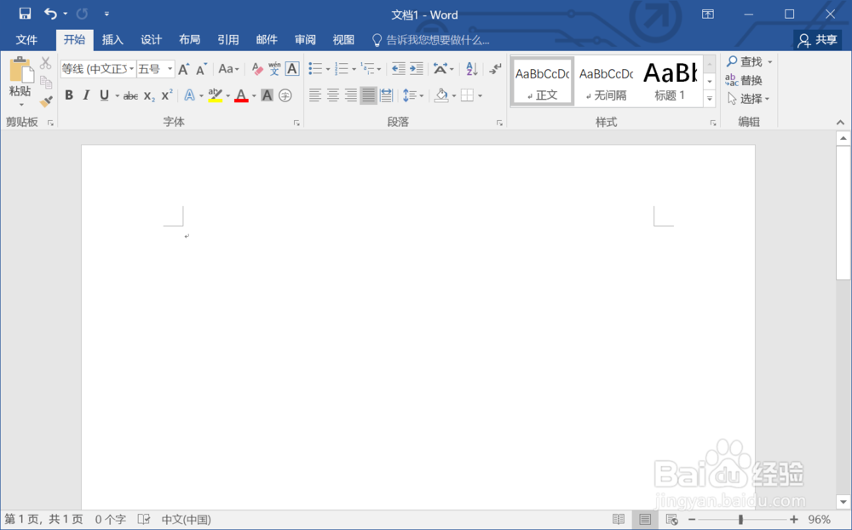The width and height of the screenshot is (852, 530).
Task: Open the font size dropdown showing 五号
Action: click(x=170, y=69)
